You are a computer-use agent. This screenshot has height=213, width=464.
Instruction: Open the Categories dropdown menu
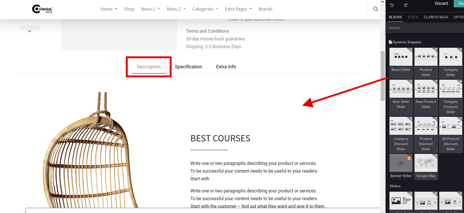coord(205,9)
